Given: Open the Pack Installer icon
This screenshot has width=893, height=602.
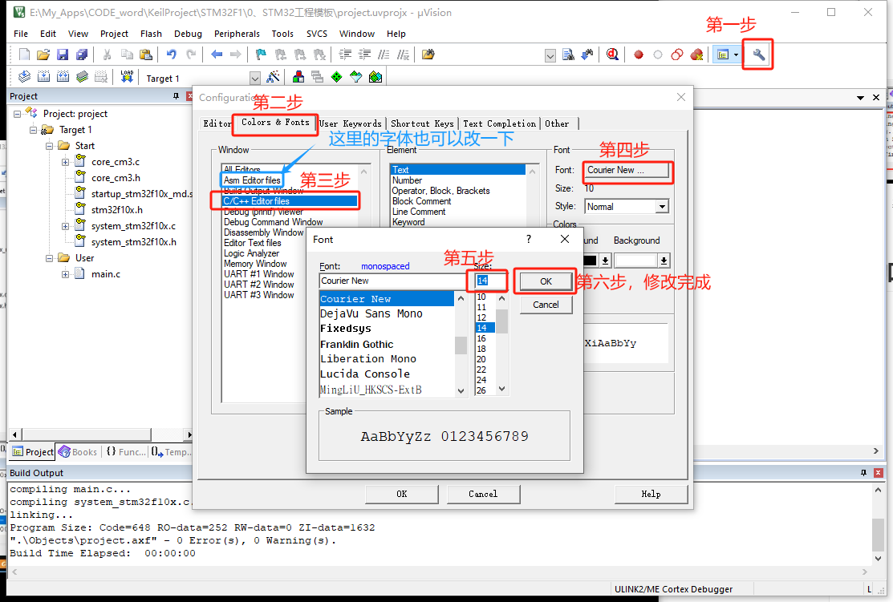Looking at the screenshot, I should [375, 77].
